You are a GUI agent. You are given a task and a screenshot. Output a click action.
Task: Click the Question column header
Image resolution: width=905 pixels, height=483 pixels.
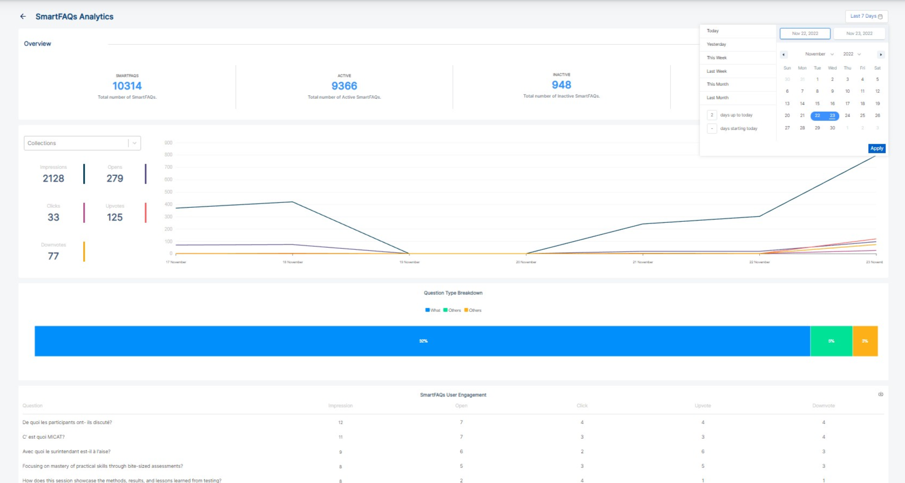tap(32, 406)
